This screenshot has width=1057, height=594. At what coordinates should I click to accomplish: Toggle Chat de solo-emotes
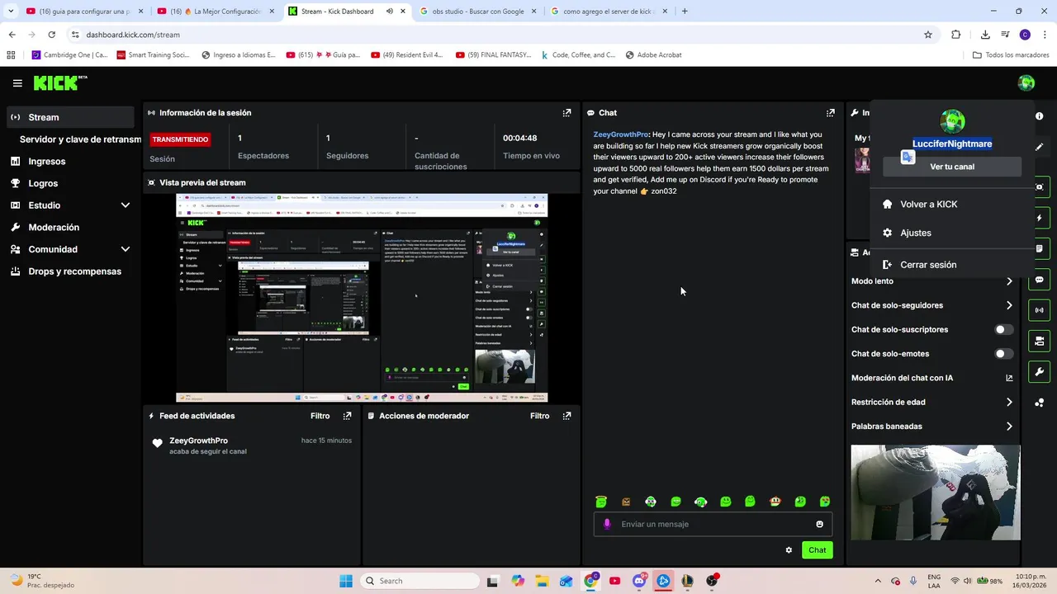[x=1003, y=354]
